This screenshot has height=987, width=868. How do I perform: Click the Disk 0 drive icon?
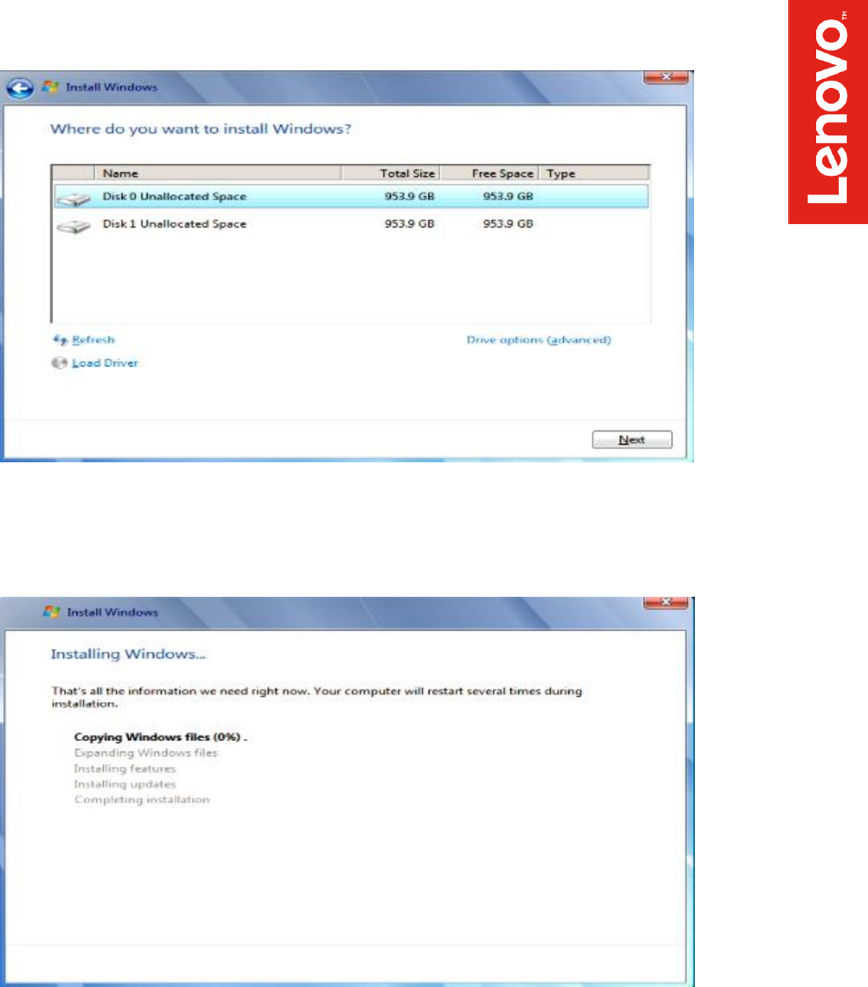click(x=74, y=199)
